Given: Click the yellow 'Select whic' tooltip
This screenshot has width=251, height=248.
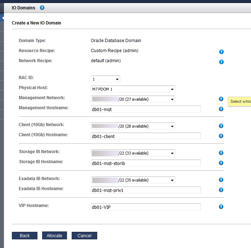Looking at the screenshot, I should pos(239,101).
